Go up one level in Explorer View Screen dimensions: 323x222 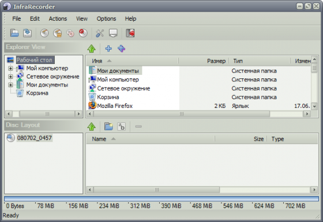coord(92,48)
